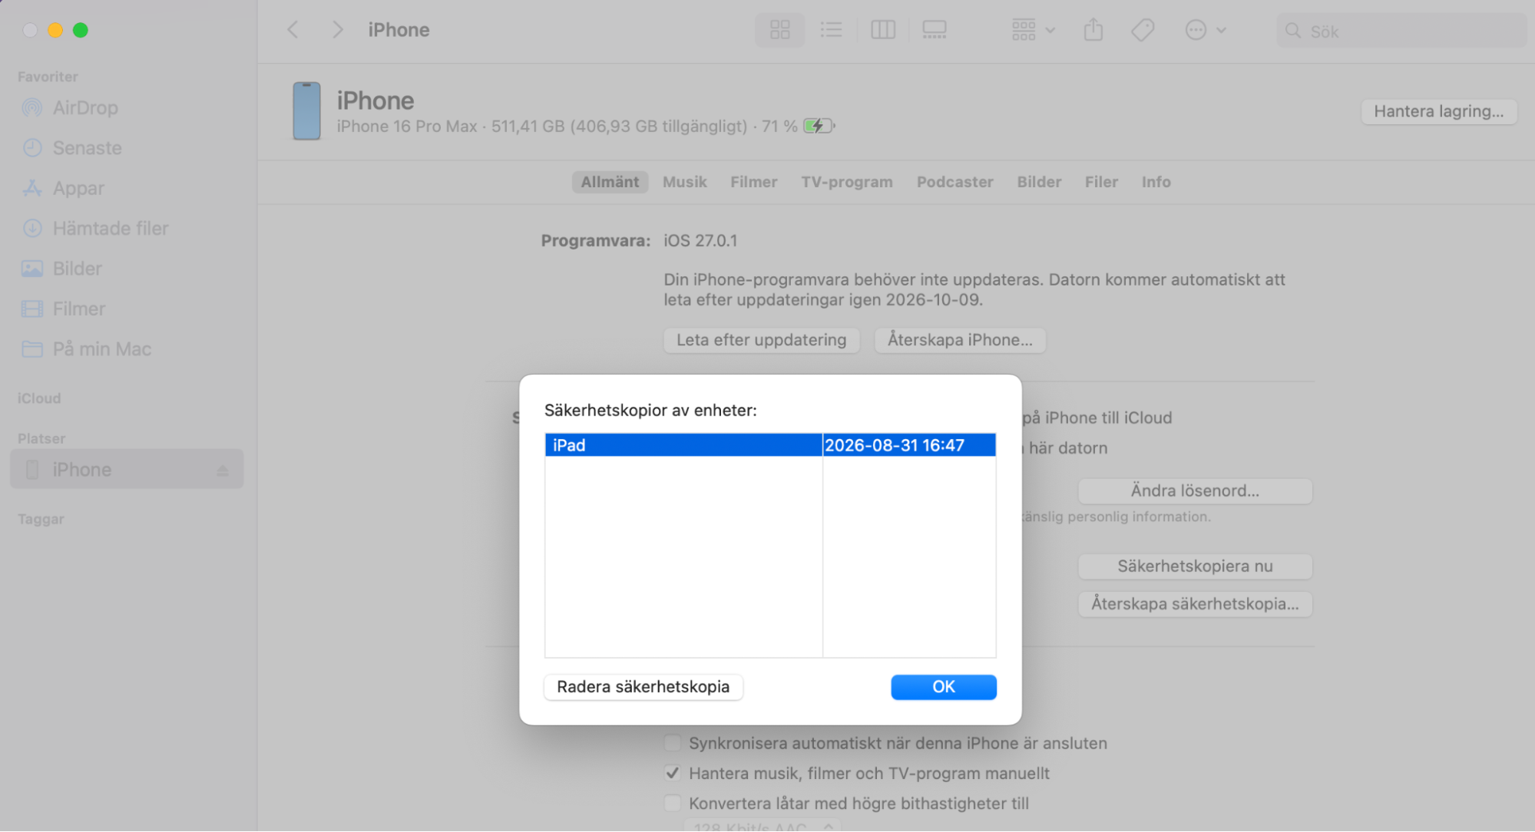Viewport: 1535px width, 832px height.
Task: Click the Share toolbar icon
Action: pyautogui.click(x=1093, y=30)
